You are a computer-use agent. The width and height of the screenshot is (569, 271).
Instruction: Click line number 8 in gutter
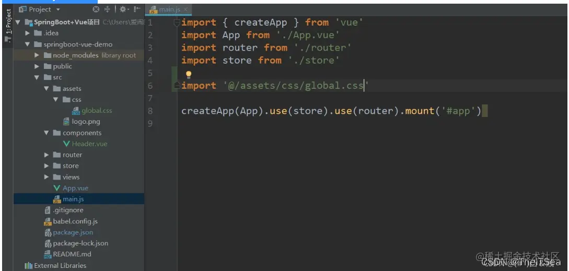point(150,111)
